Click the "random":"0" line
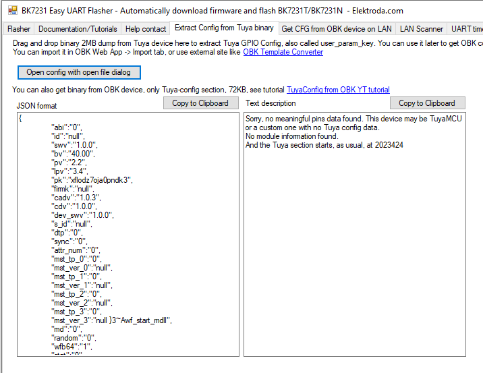Image resolution: width=483 pixels, height=373 pixels. [x=74, y=338]
